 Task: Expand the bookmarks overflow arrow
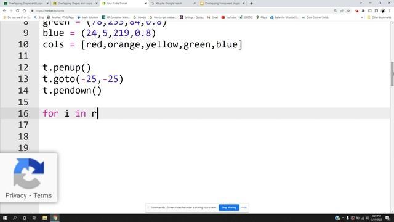click(x=362, y=17)
